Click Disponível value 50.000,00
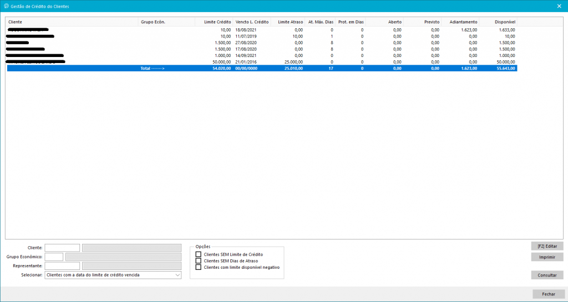This screenshot has width=568, height=302. 506,62
